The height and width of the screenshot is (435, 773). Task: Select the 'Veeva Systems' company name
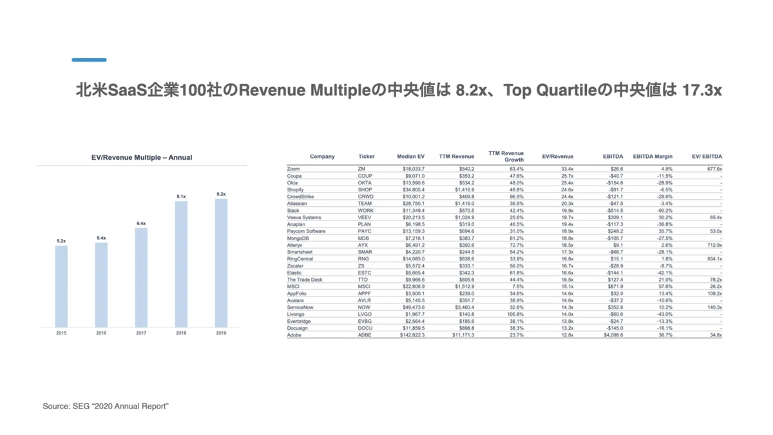tap(303, 217)
